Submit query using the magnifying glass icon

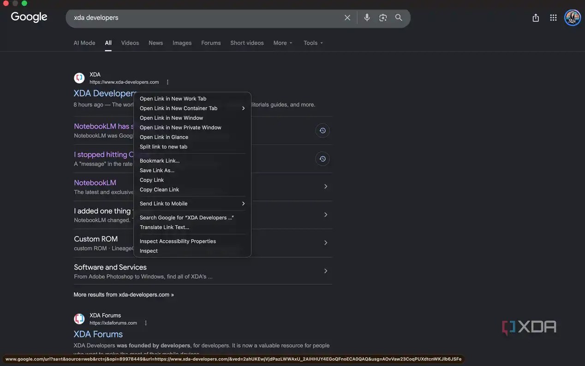coord(399,18)
